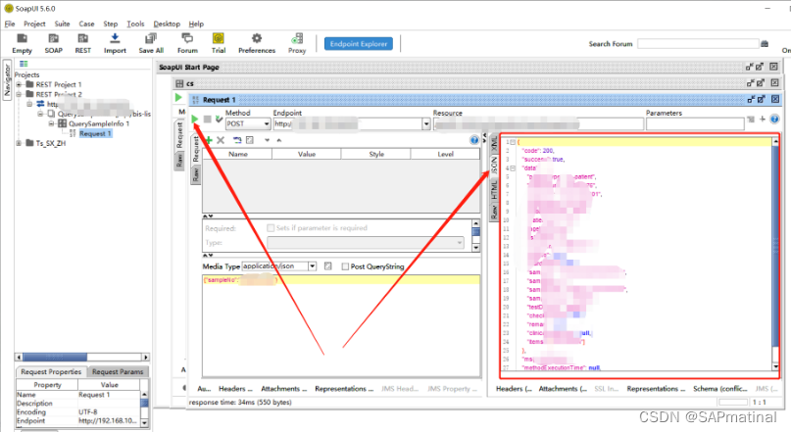Open Preferences from the toolbar
The image size is (791, 432).
pyautogui.click(x=257, y=43)
